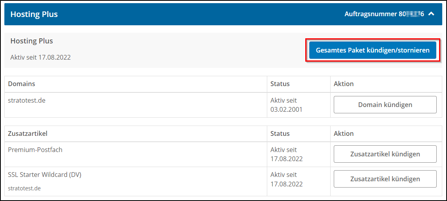The image size is (447, 201).
Task: Click Aktion header in Zusatzartikel table
Action: point(343,133)
